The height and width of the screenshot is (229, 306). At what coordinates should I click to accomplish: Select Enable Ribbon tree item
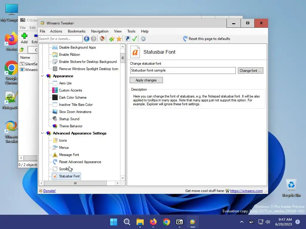[x=69, y=55]
